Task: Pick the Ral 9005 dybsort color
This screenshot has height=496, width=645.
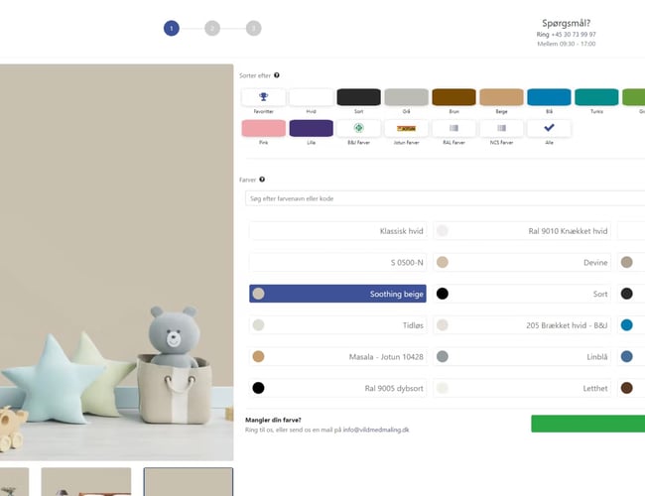Action: coord(337,388)
